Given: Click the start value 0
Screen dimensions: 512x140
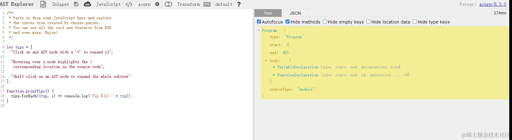Looking at the screenshot, I should coord(287,45).
